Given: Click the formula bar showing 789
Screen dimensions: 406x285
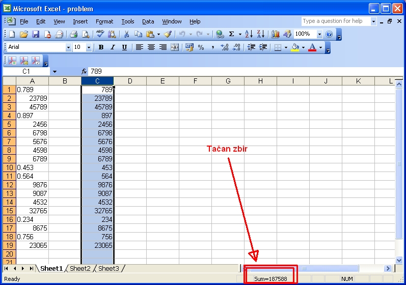Looking at the screenshot, I should (x=246, y=72).
